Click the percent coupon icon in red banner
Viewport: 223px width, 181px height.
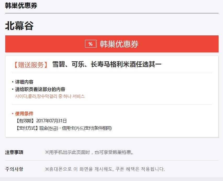tap(91, 44)
